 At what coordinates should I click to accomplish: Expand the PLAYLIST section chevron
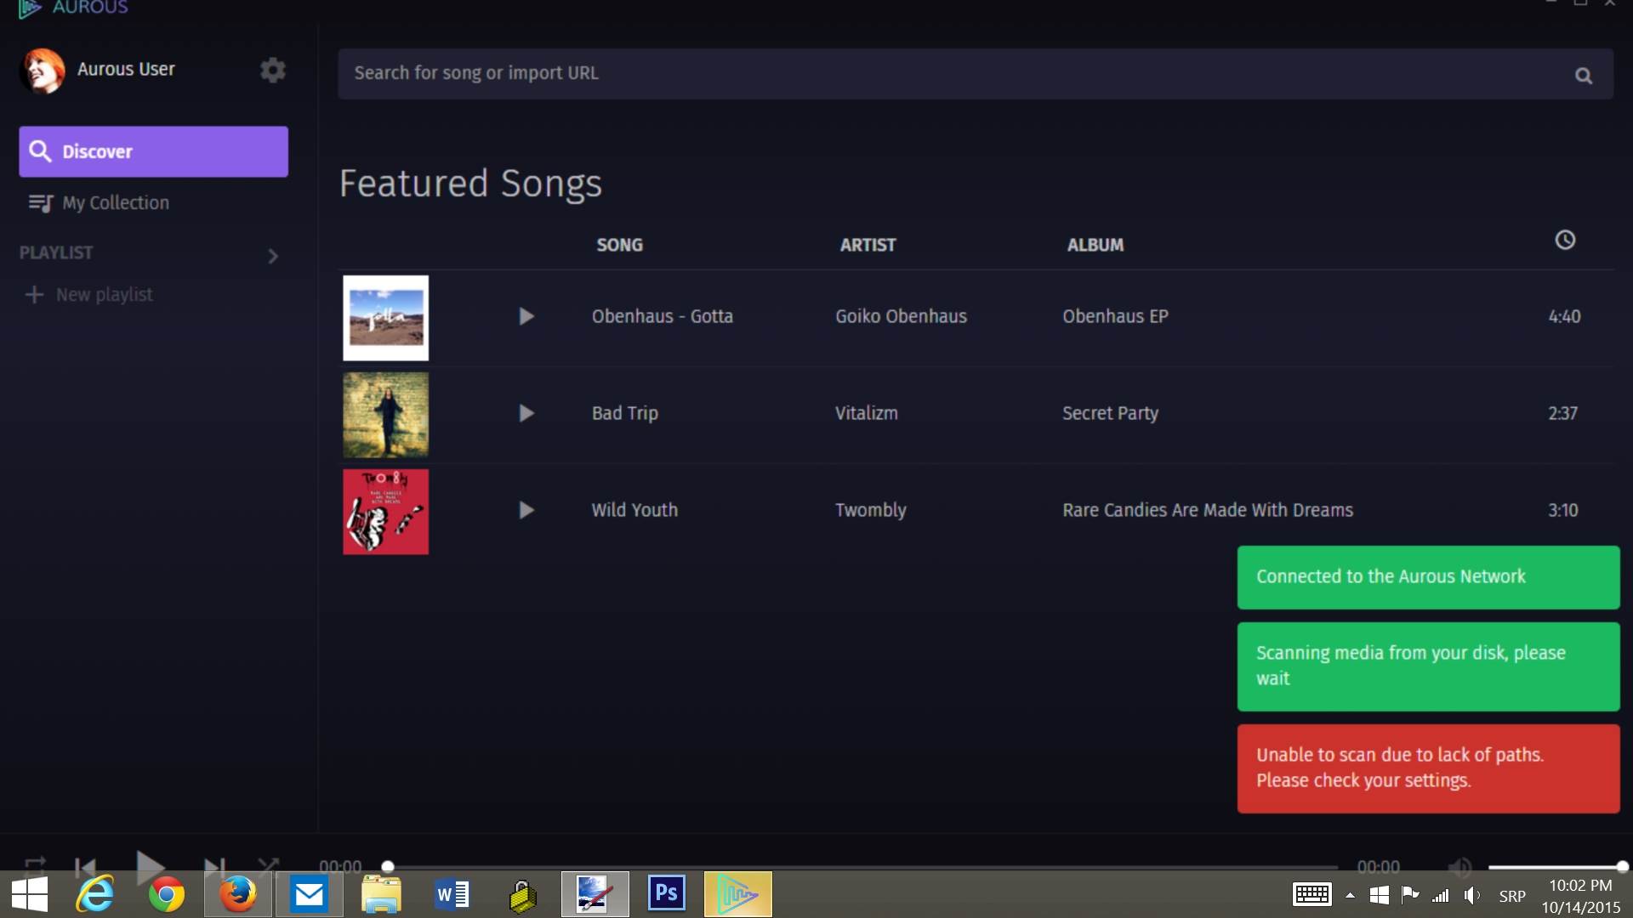(273, 256)
